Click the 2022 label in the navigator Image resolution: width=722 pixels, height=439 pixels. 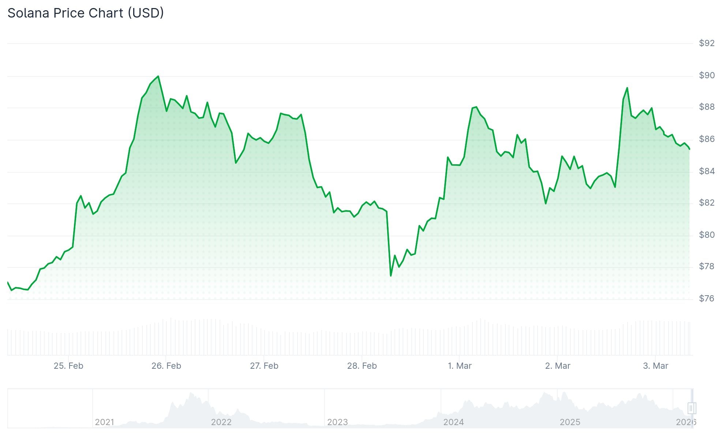coord(221,422)
